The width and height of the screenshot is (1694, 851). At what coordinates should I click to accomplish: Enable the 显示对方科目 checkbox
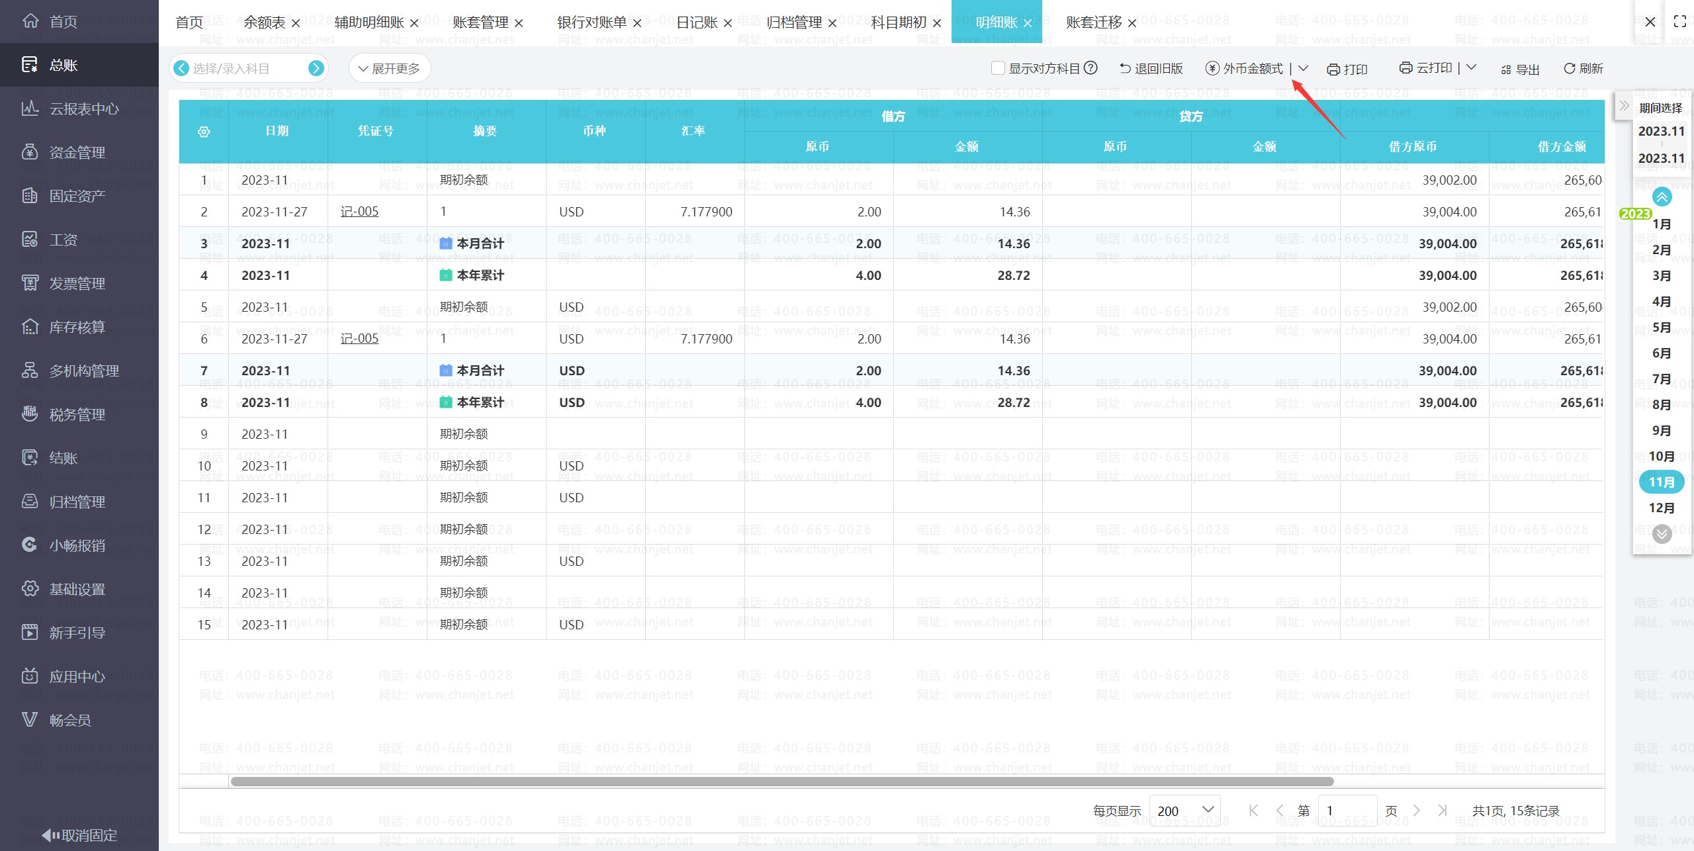pos(997,67)
